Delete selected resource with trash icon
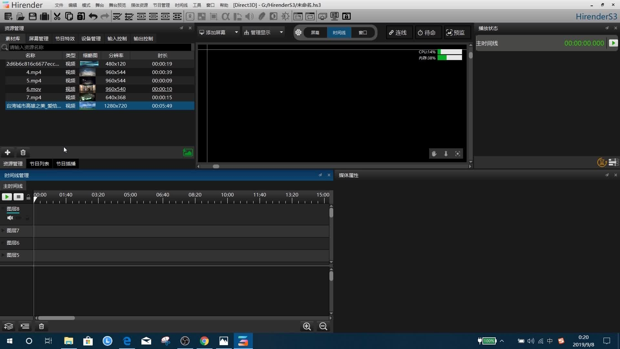This screenshot has width=620, height=349. tap(23, 152)
